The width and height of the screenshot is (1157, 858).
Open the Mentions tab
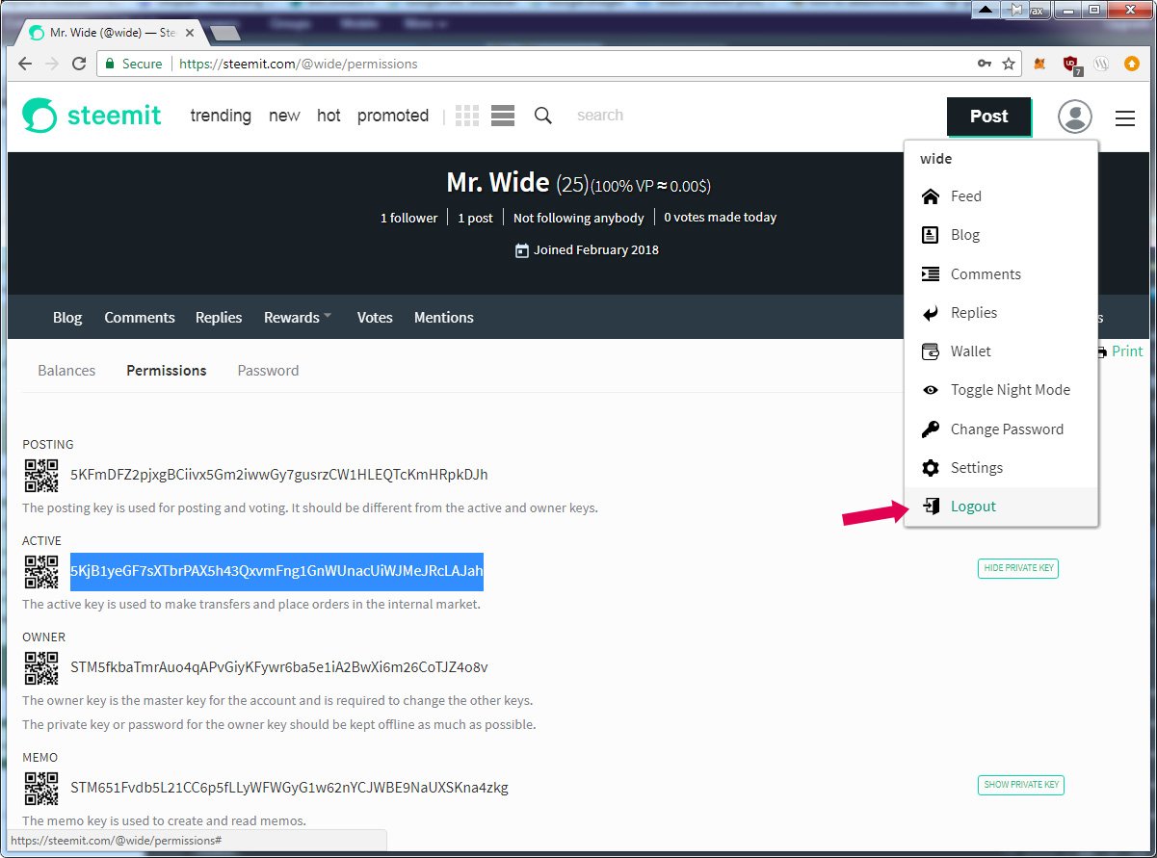pyautogui.click(x=444, y=318)
